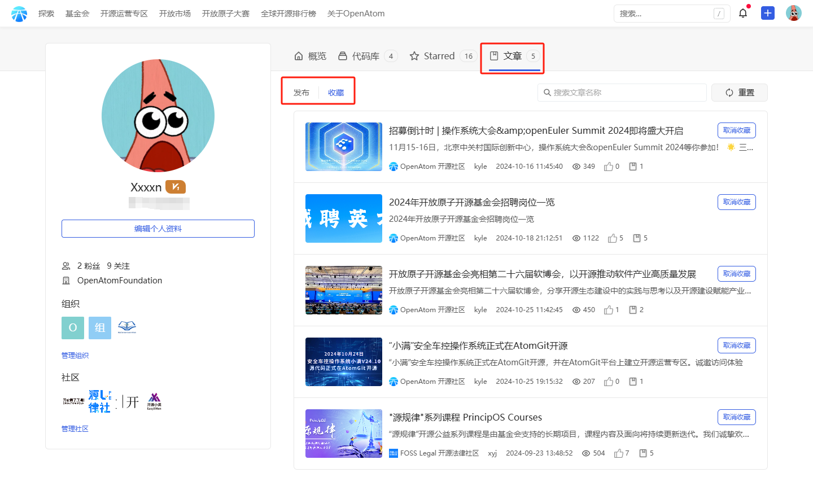The image size is (813, 477).
Task: Open the 管理组织 link
Action: (x=75, y=355)
